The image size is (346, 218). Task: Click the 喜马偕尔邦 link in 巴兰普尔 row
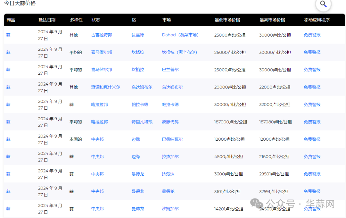coord(102,70)
